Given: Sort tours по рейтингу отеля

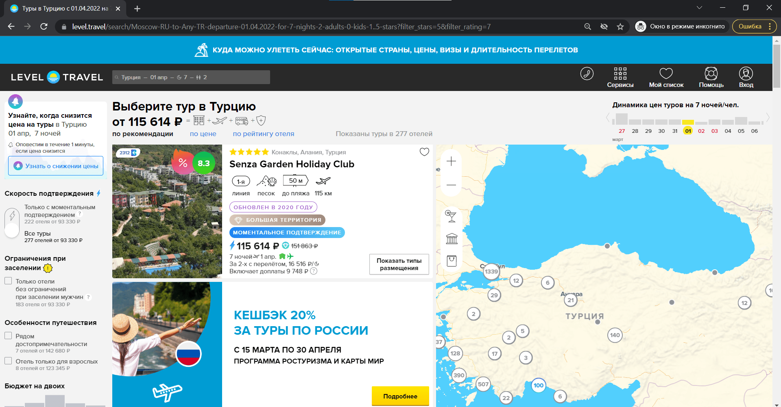Looking at the screenshot, I should (x=263, y=134).
